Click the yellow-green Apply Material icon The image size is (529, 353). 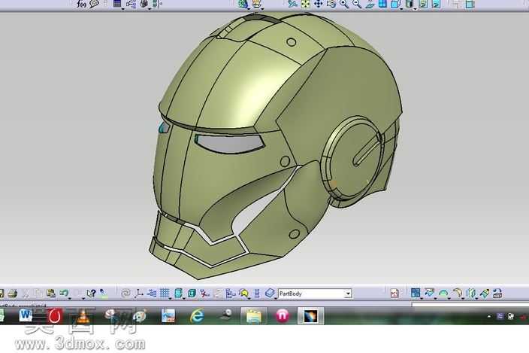click(x=244, y=294)
